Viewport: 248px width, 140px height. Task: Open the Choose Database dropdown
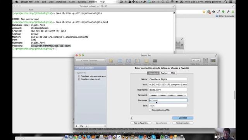point(91,61)
